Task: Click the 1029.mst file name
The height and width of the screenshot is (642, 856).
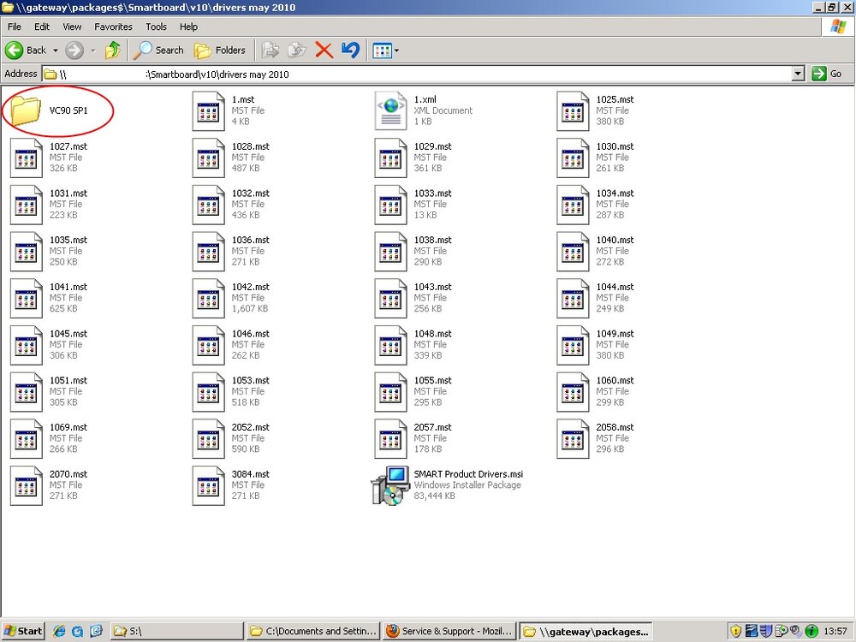Action: 432,146
